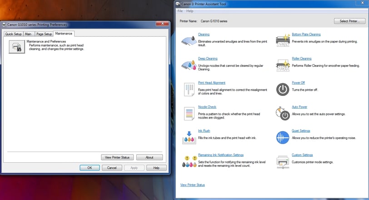Switch to the Quick Setup tab
This screenshot has height=200, width=369.
[14, 34]
